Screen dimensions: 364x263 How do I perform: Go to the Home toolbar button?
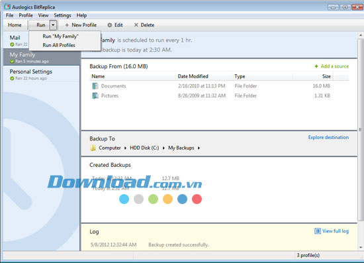tap(15, 25)
